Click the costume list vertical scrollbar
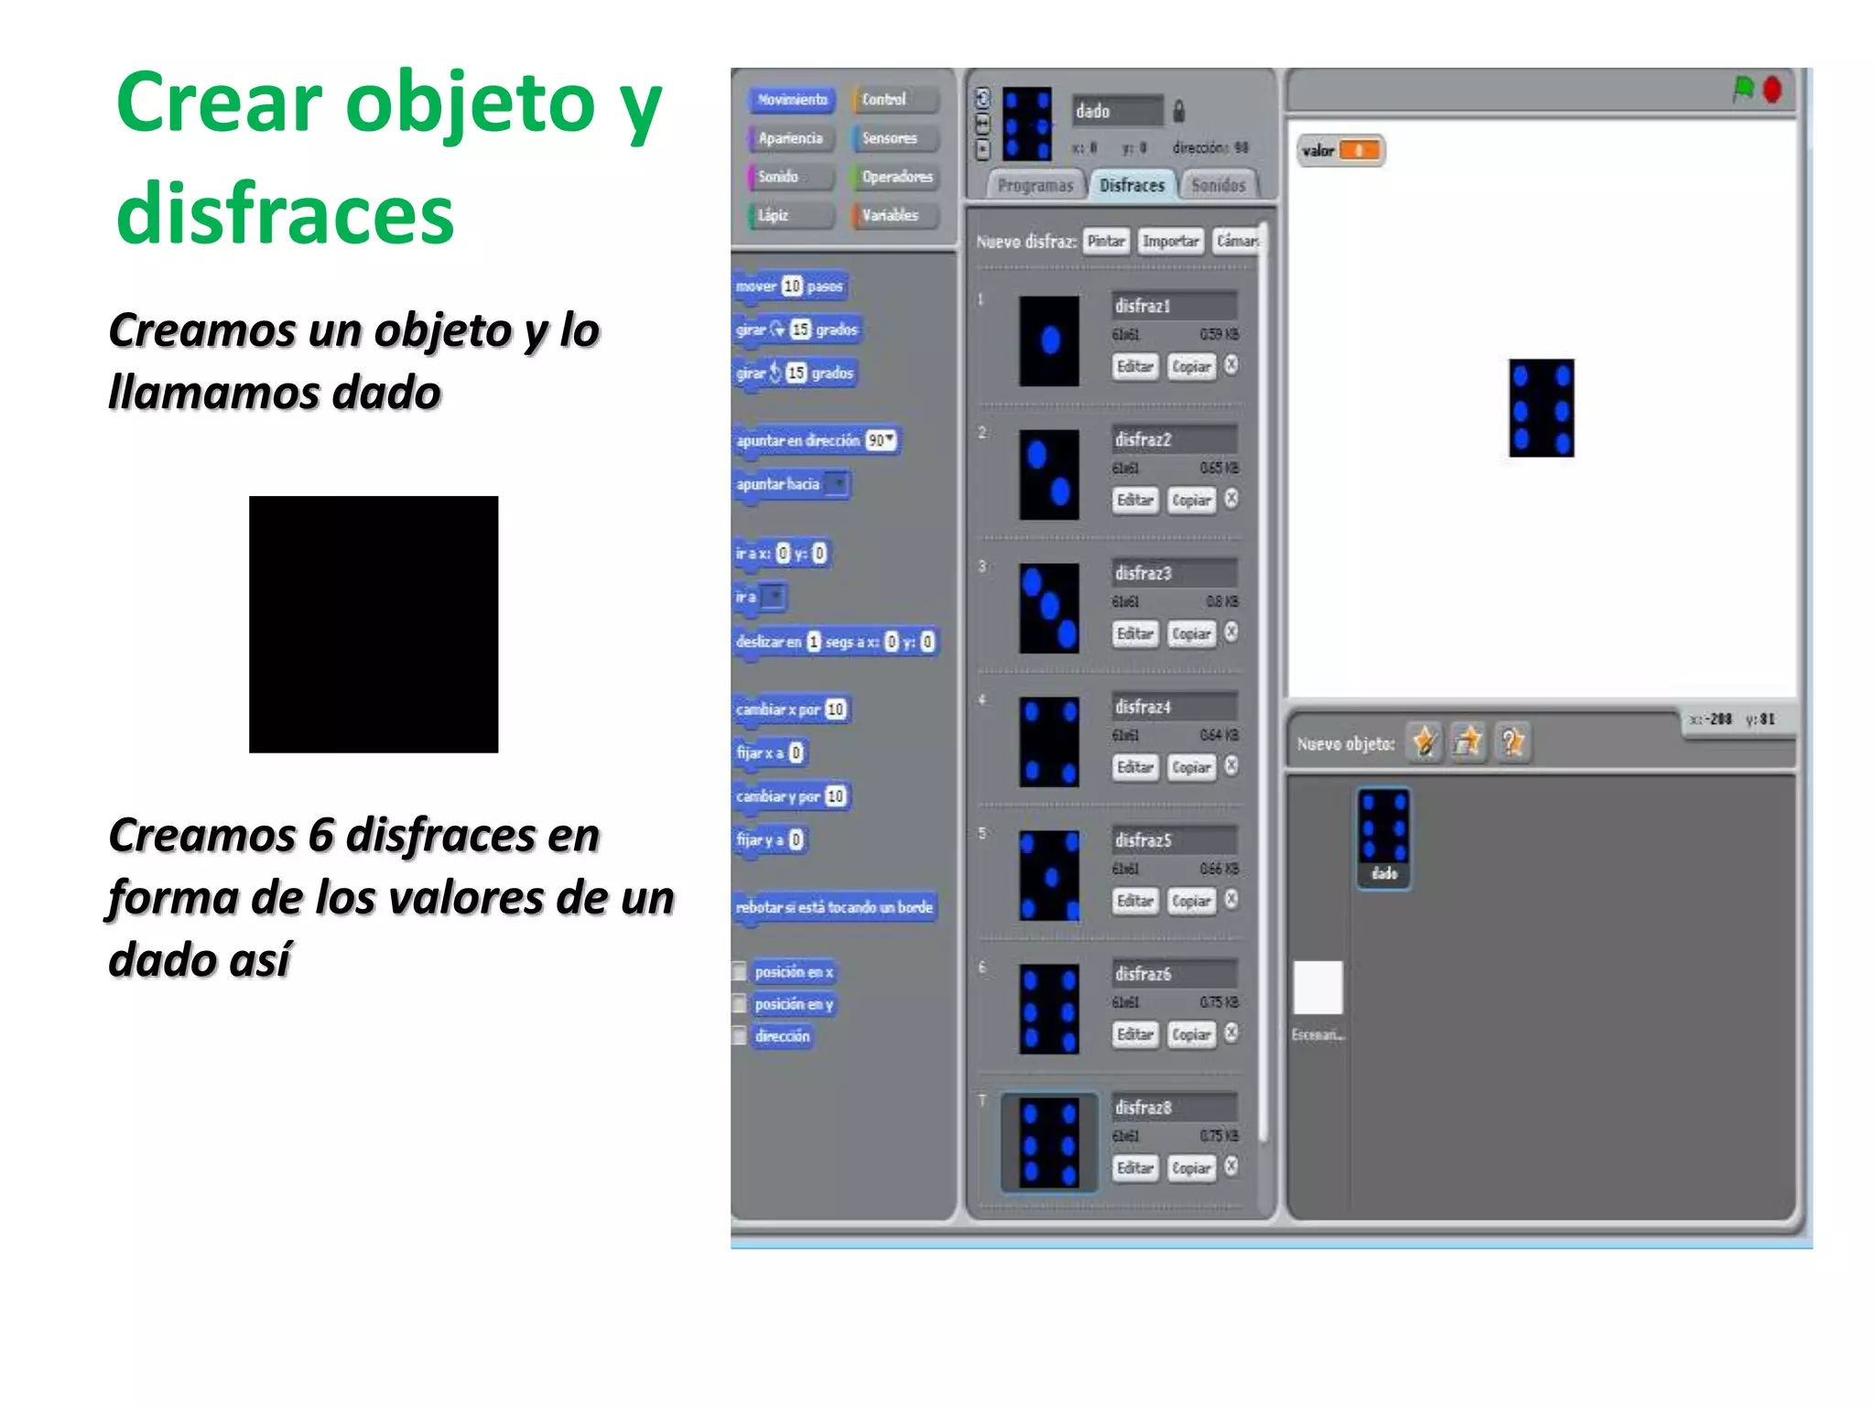The width and height of the screenshot is (1875, 1406). coord(1263,682)
